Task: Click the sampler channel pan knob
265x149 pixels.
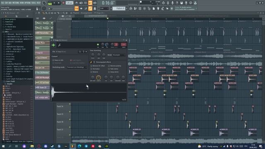Action: 103,45
